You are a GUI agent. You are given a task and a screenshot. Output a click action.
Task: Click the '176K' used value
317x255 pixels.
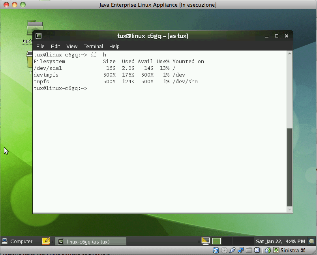click(128, 75)
